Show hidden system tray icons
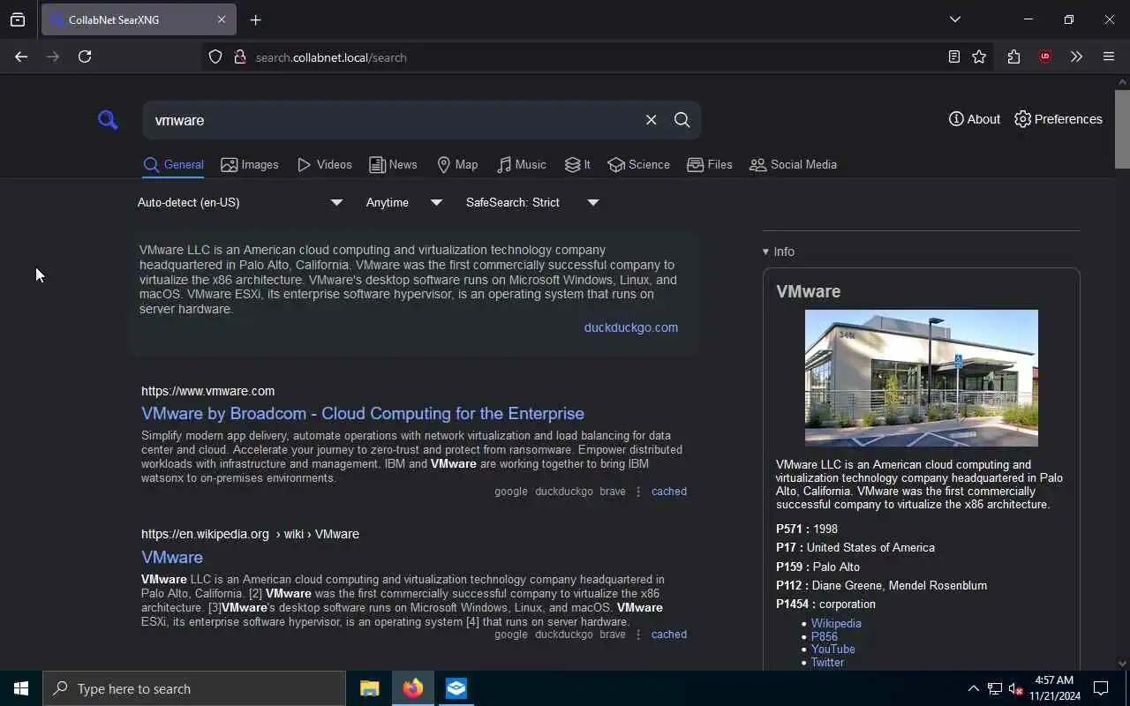1130x706 pixels. point(973,688)
